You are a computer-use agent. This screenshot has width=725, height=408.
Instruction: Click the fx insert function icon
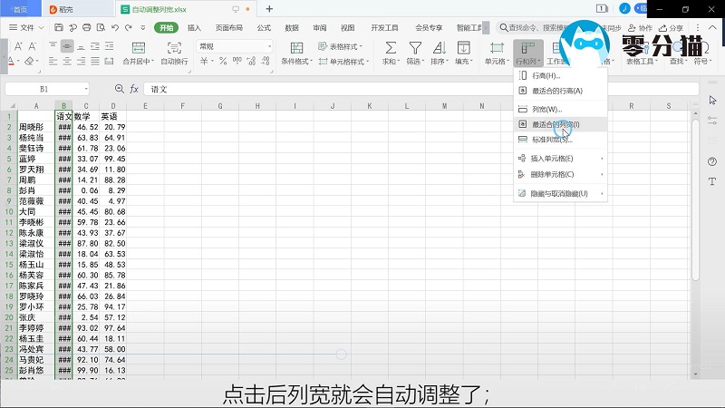pyautogui.click(x=134, y=89)
